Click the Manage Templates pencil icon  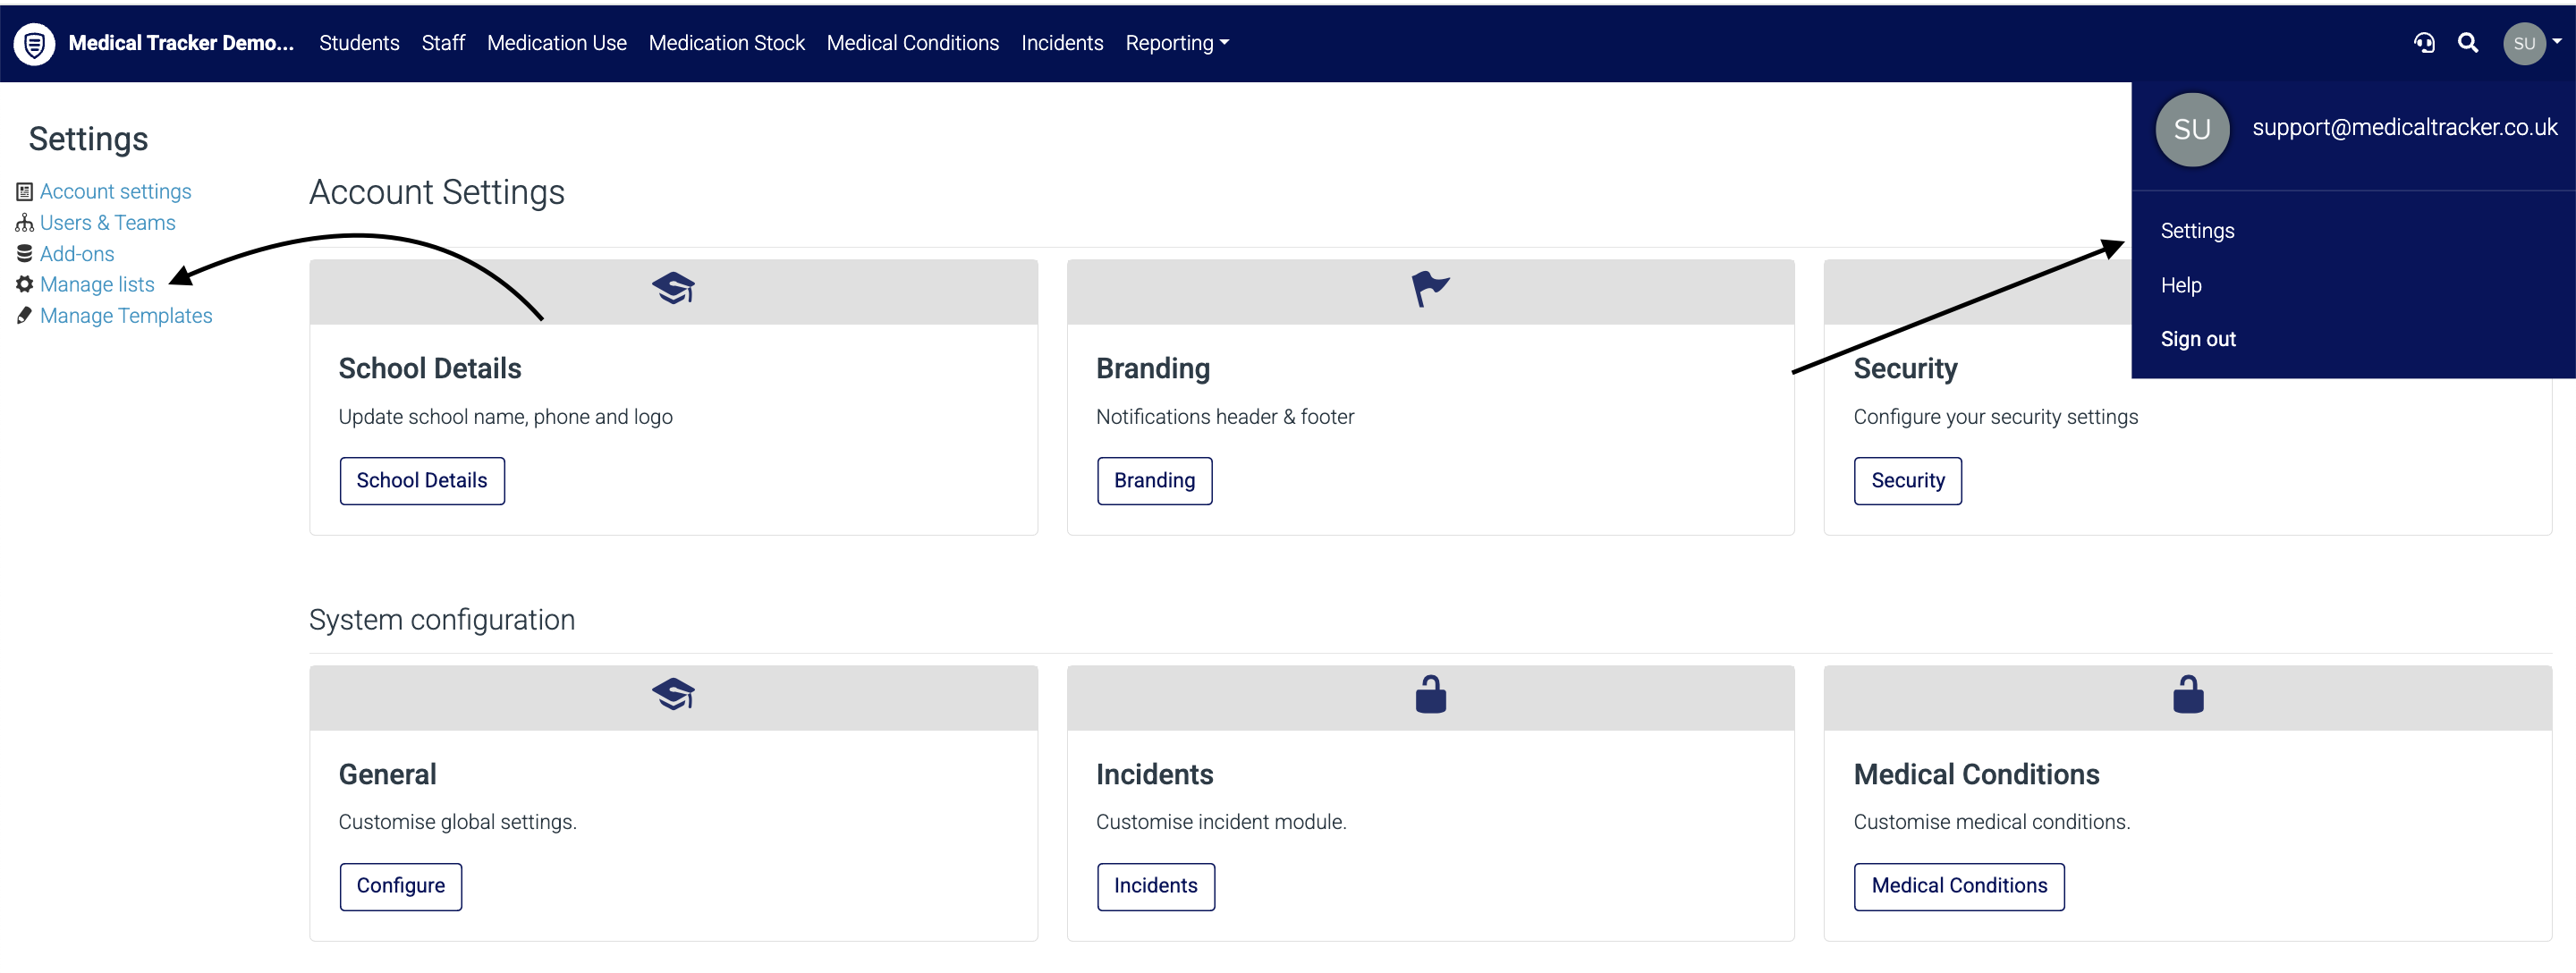click(x=24, y=315)
